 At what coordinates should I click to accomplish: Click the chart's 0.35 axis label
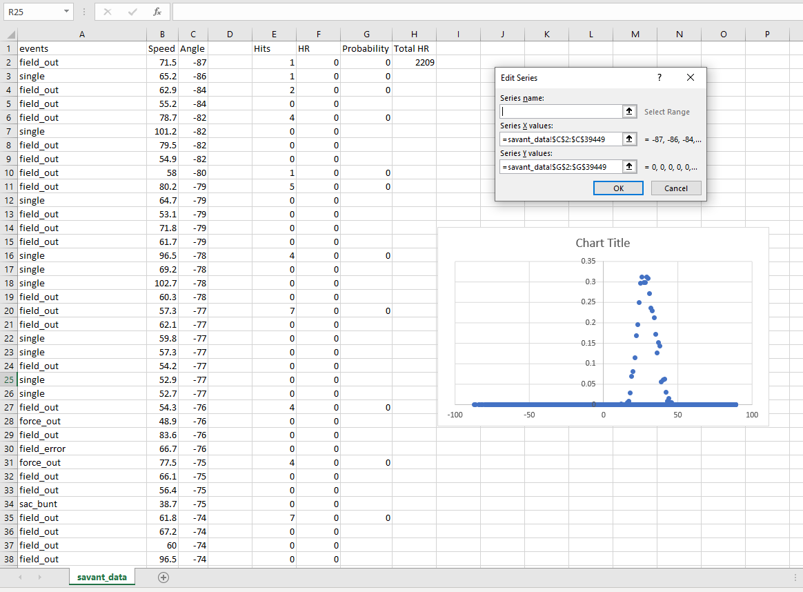pyautogui.click(x=588, y=262)
